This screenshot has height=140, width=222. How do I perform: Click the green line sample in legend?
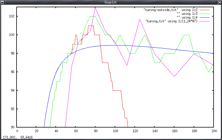(205, 14)
